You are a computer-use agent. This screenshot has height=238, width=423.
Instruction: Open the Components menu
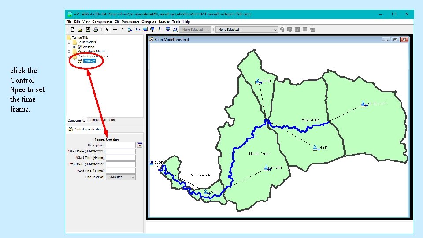coord(102,22)
